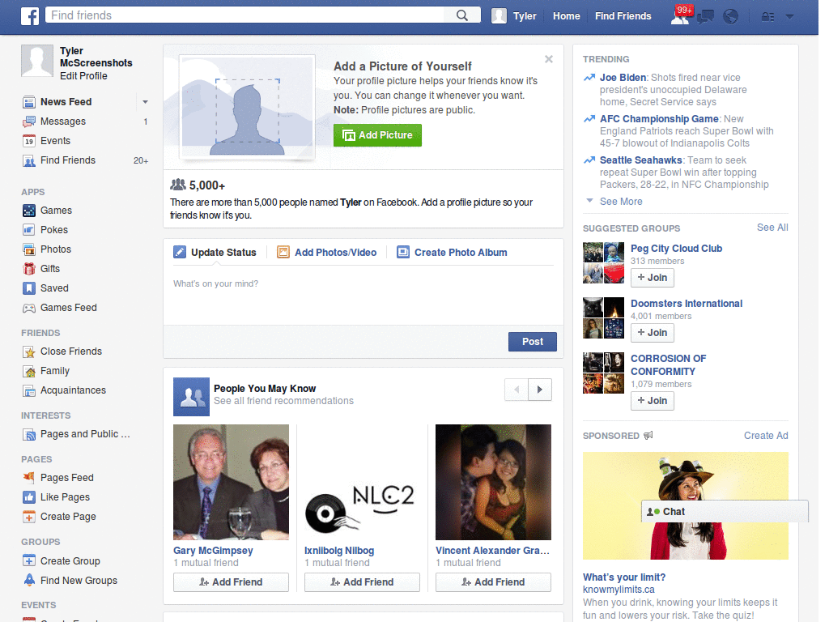Viewport: 829px width, 622px height.
Task: Open the Events calendar icon
Action: coord(28,140)
